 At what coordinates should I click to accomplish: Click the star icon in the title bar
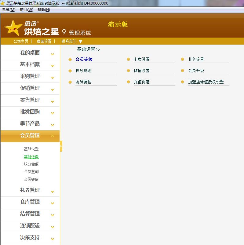pyautogui.click(x=2, y=3)
